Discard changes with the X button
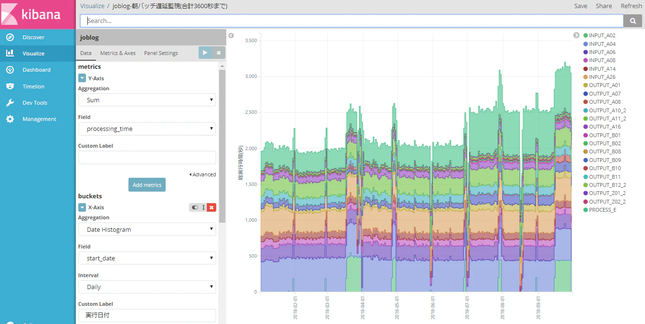The image size is (645, 324). click(x=218, y=53)
